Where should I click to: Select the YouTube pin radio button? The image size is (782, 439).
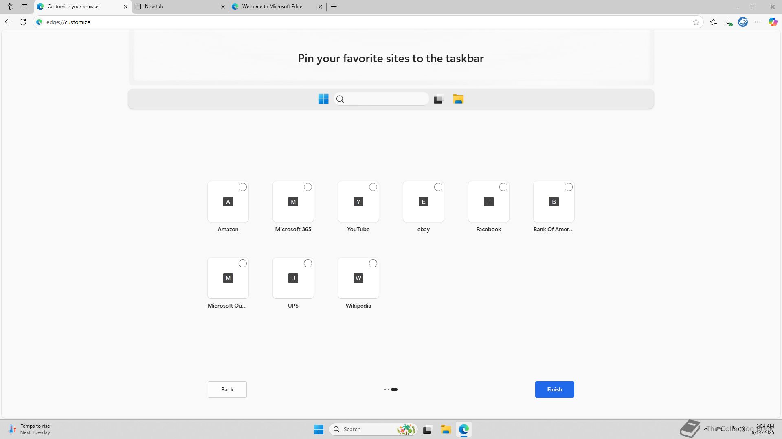[x=373, y=187]
